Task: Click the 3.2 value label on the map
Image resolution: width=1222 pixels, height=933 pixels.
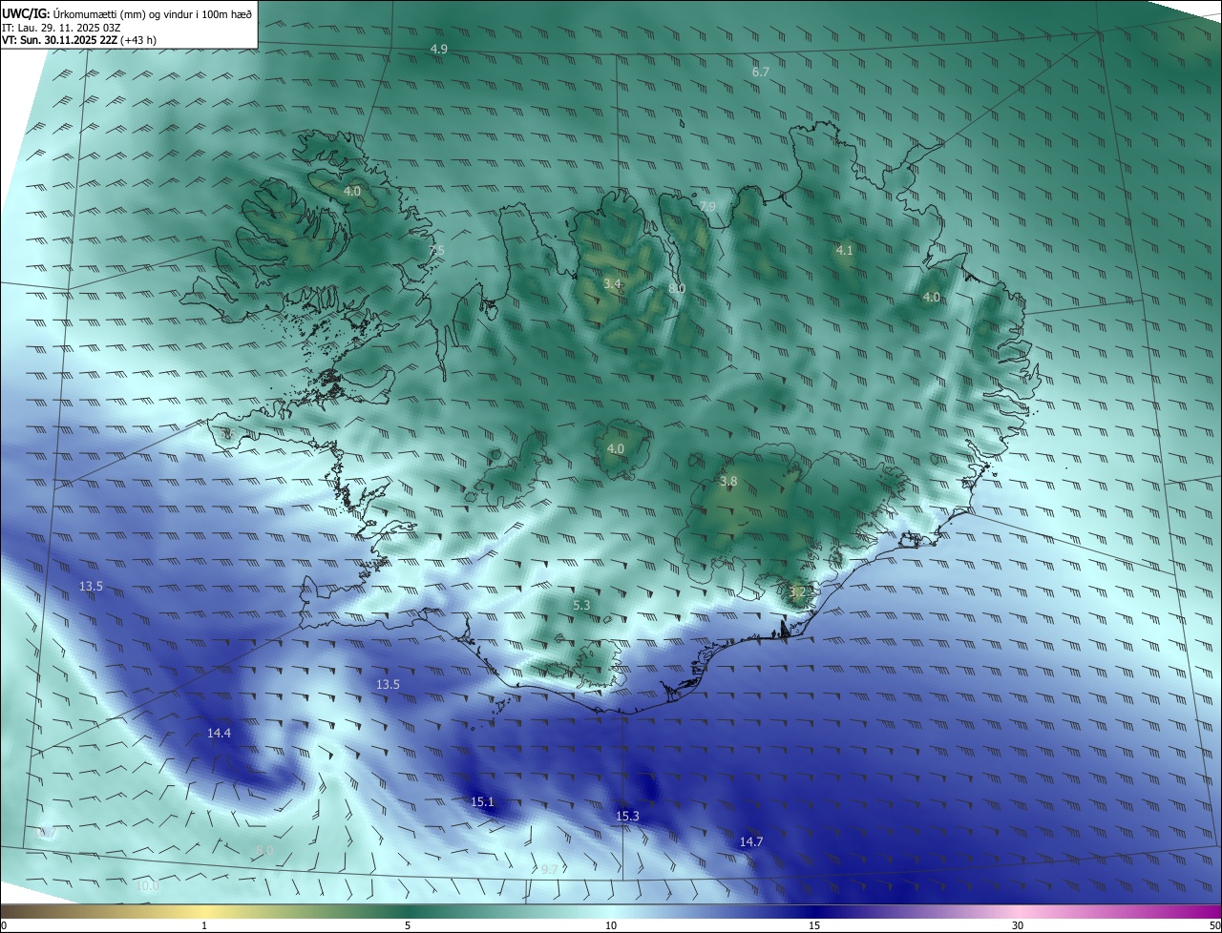Action: point(798,591)
